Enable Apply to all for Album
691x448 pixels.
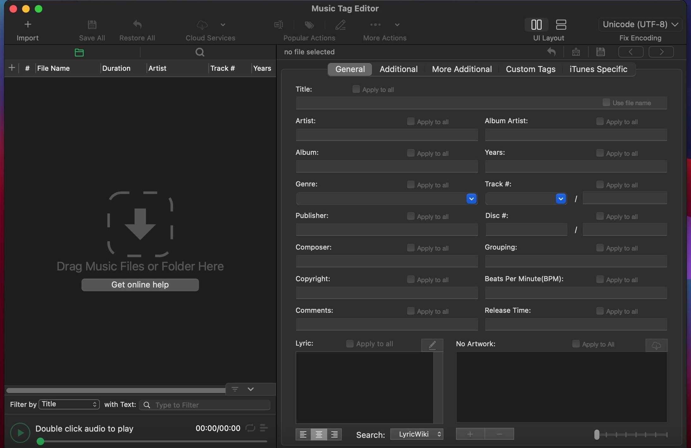(411, 153)
